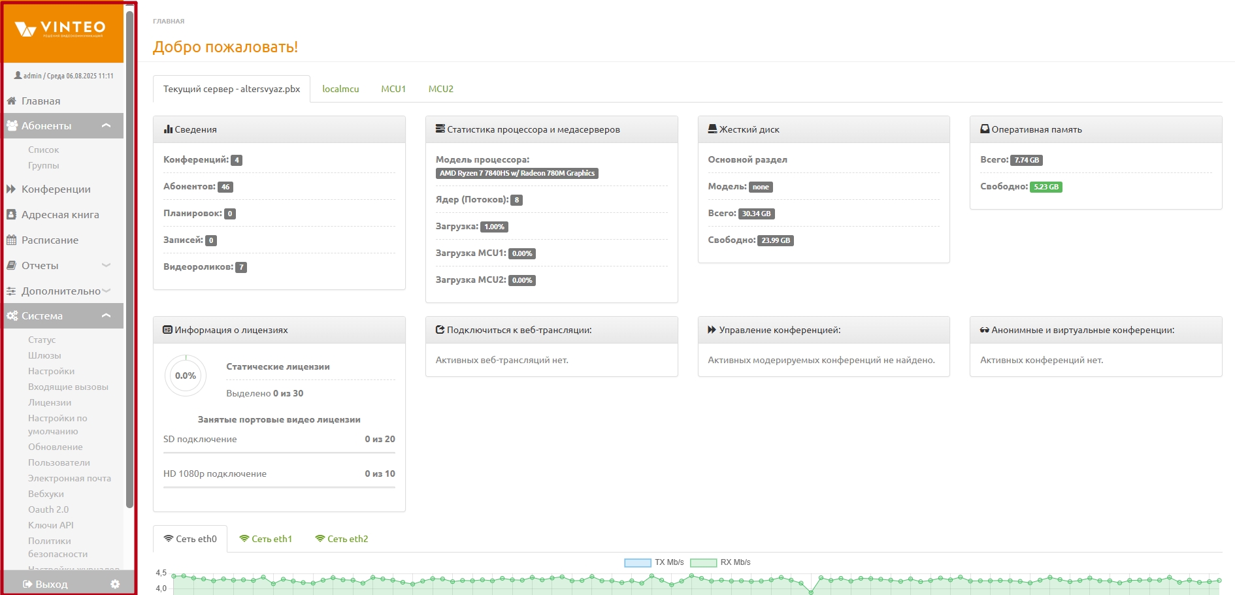Screen dimensions: 1235x595
Task: Click the contact book icon beside Адресная книга
Action: [11, 215]
